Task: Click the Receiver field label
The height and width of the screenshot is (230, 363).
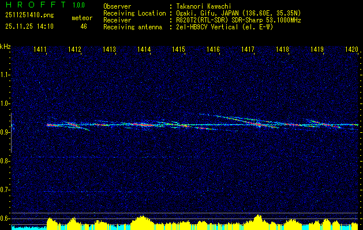Action: [117, 20]
